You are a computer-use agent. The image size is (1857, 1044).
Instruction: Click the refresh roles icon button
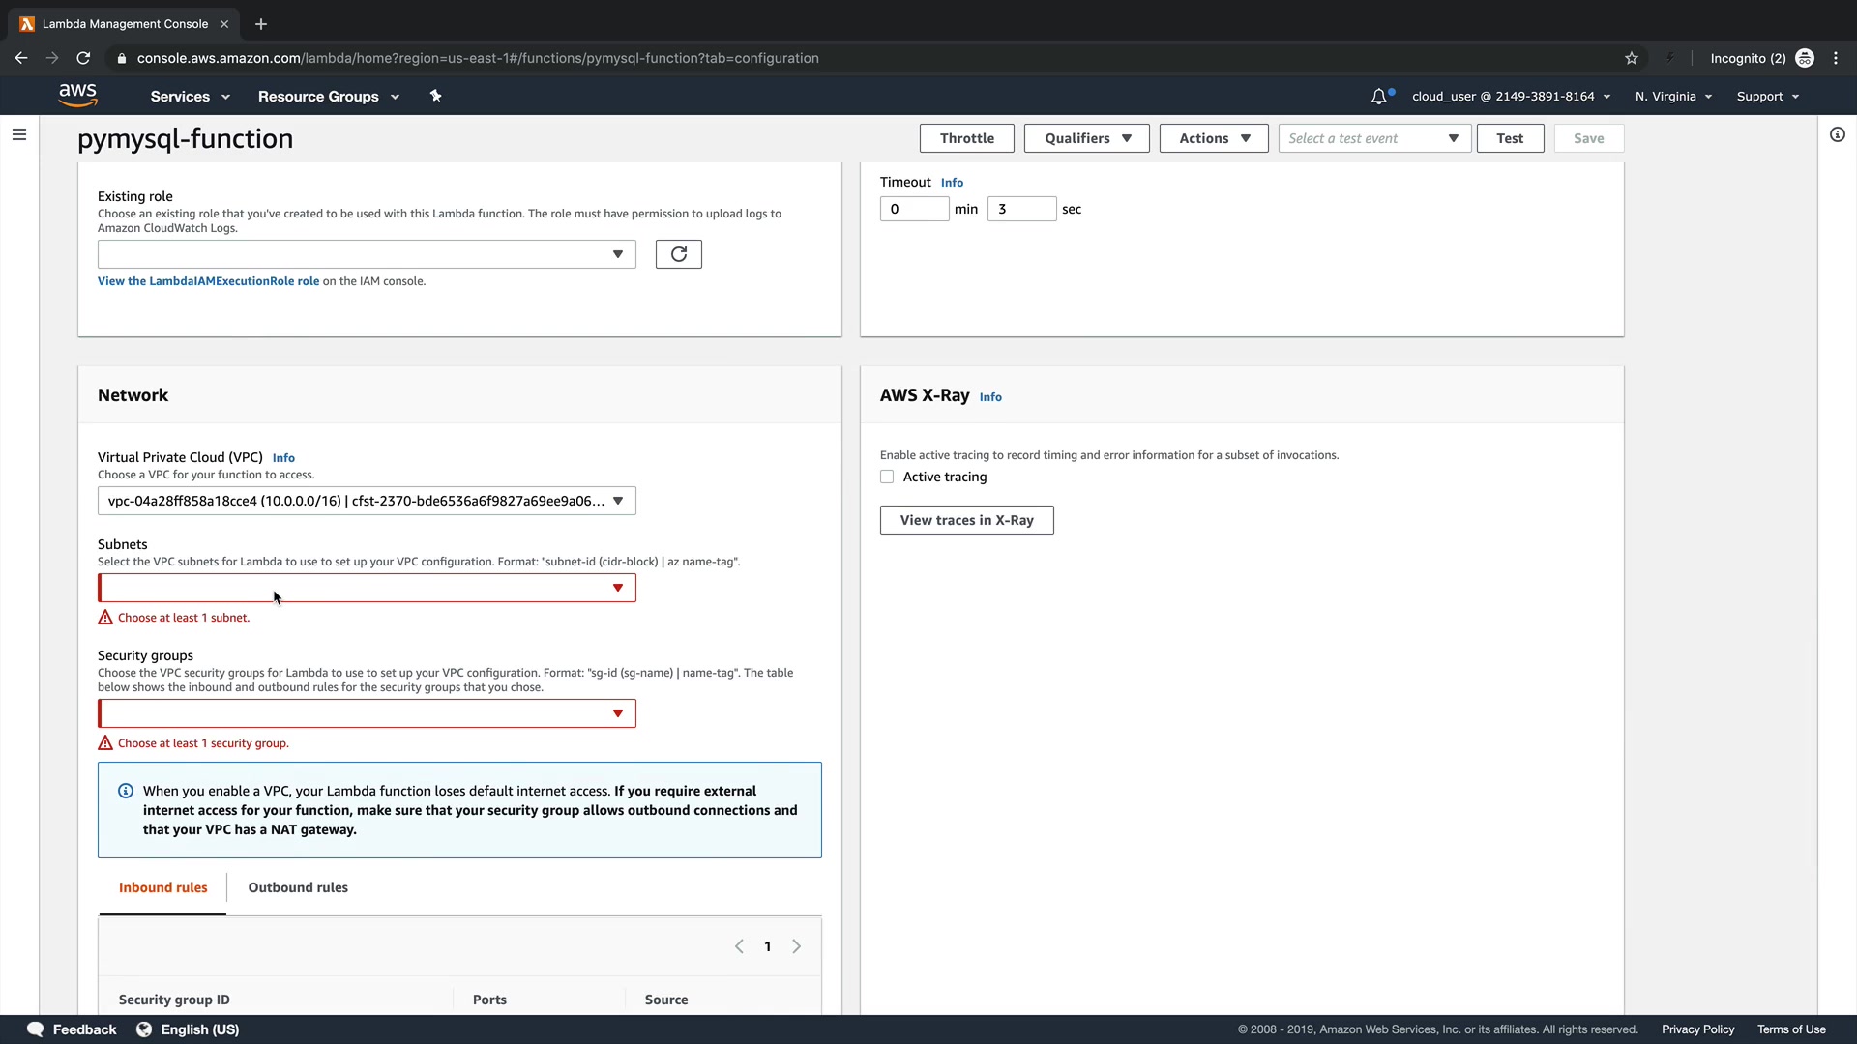[x=678, y=254]
